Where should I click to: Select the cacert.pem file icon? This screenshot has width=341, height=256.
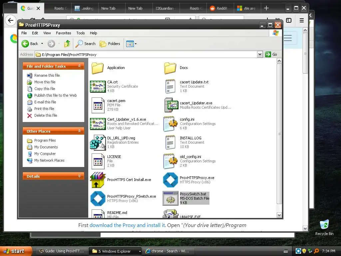pyautogui.click(x=98, y=105)
